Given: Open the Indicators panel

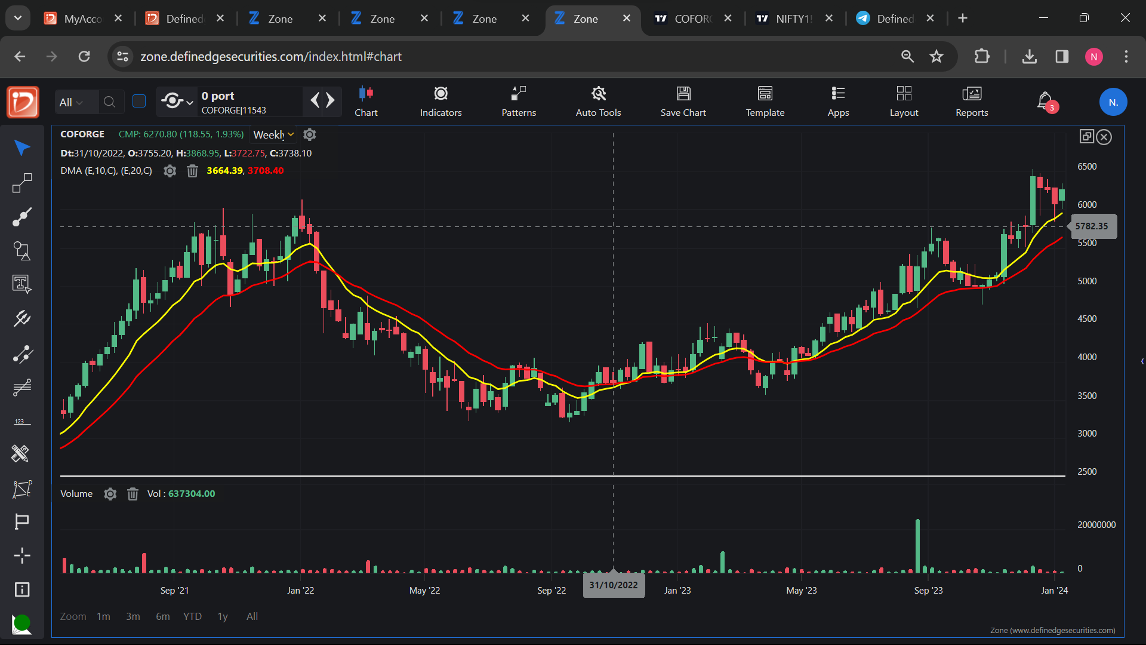Looking at the screenshot, I should coord(440,102).
